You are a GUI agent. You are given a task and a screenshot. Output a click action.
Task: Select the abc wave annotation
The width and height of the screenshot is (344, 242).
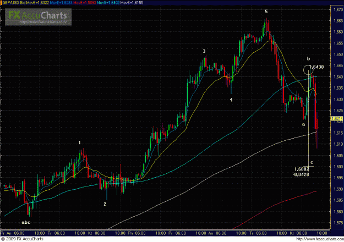(26, 222)
